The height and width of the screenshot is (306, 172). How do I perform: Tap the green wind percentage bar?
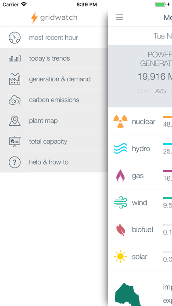coord(168,198)
